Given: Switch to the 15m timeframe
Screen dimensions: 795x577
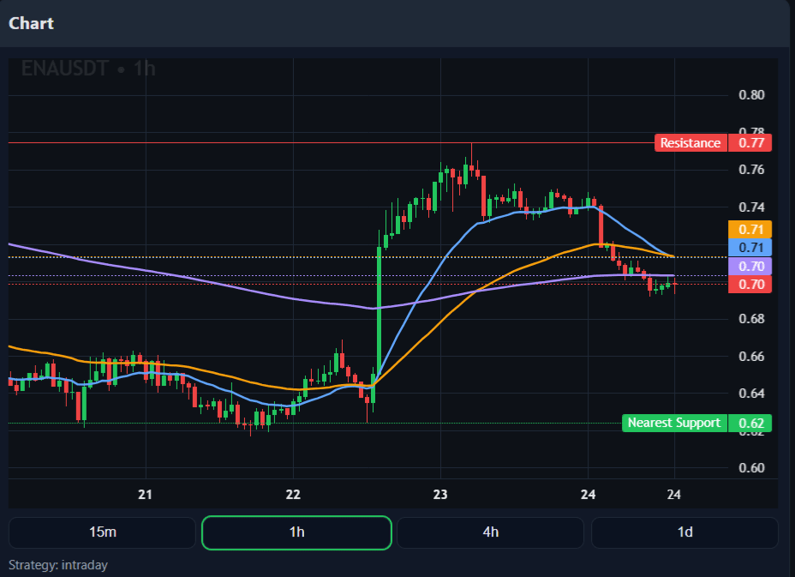Looking at the screenshot, I should click(x=103, y=532).
